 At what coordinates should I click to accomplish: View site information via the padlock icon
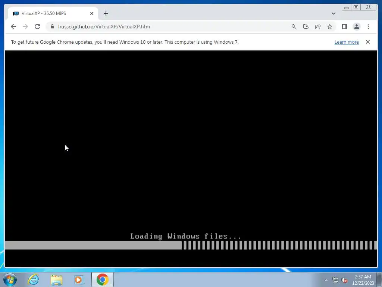pyautogui.click(x=52, y=27)
